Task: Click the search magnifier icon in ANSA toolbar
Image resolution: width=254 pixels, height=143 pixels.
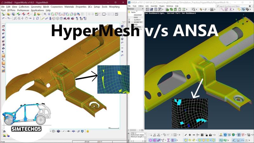Action: 193,10
